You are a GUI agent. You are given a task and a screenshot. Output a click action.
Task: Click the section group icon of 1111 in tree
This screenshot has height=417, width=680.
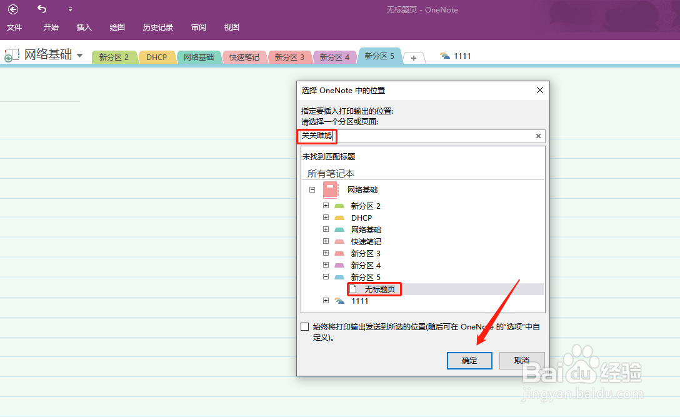339,301
